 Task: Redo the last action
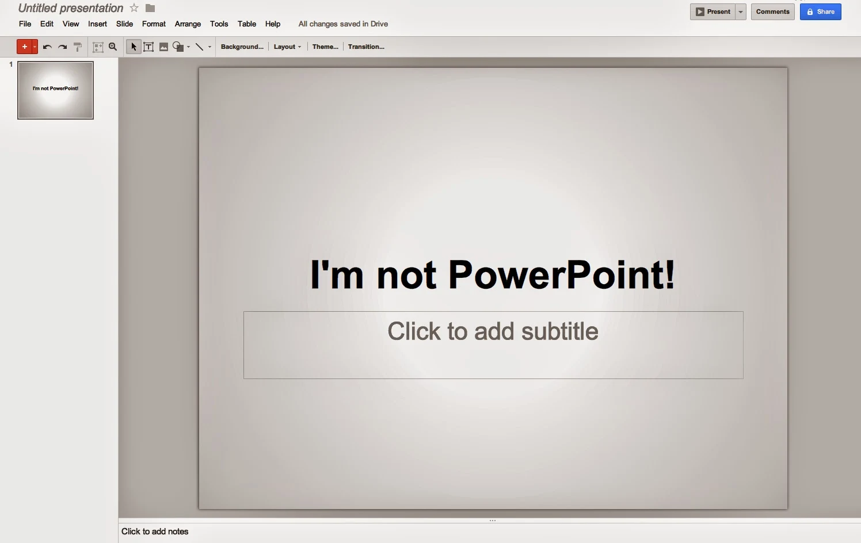point(62,47)
